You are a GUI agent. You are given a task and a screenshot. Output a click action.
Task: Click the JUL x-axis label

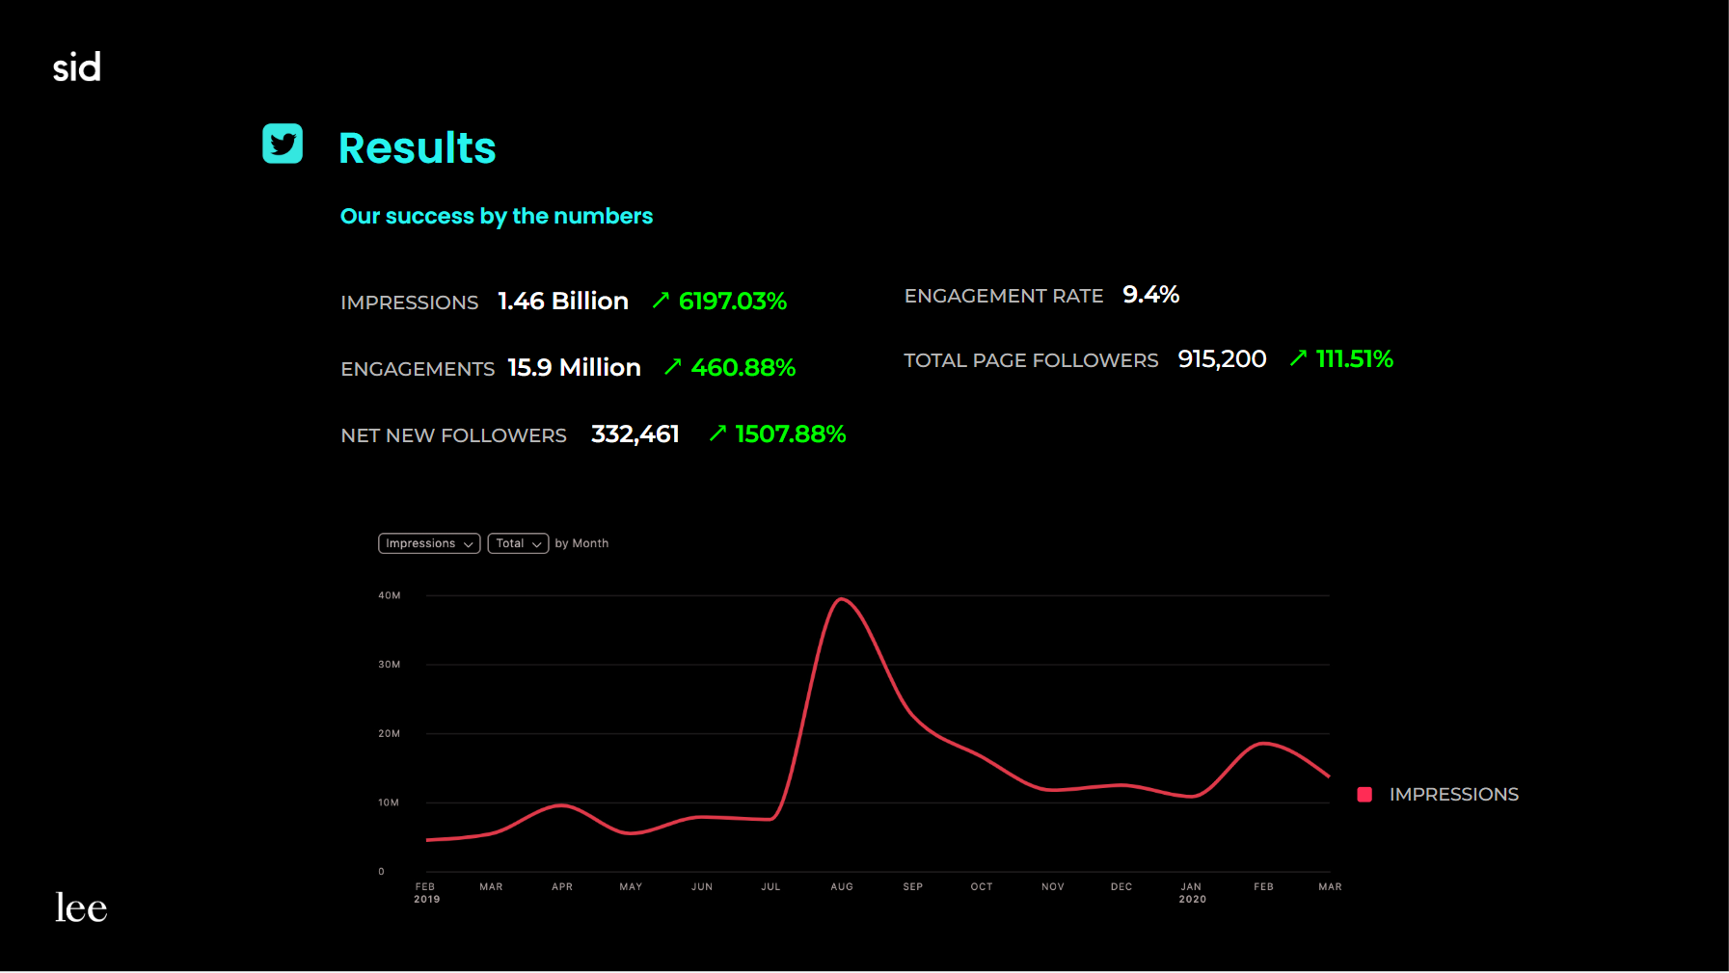tap(770, 887)
